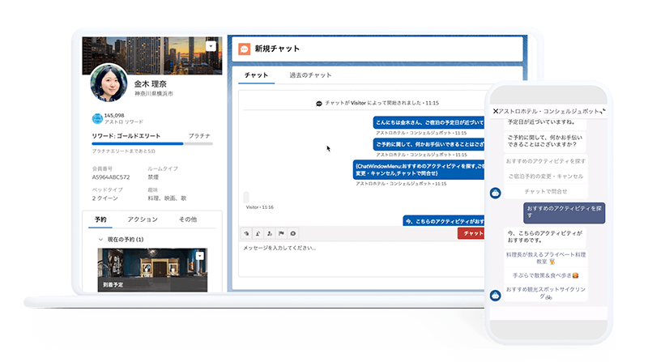
Task: Click the red チャット end button
Action: click(471, 233)
